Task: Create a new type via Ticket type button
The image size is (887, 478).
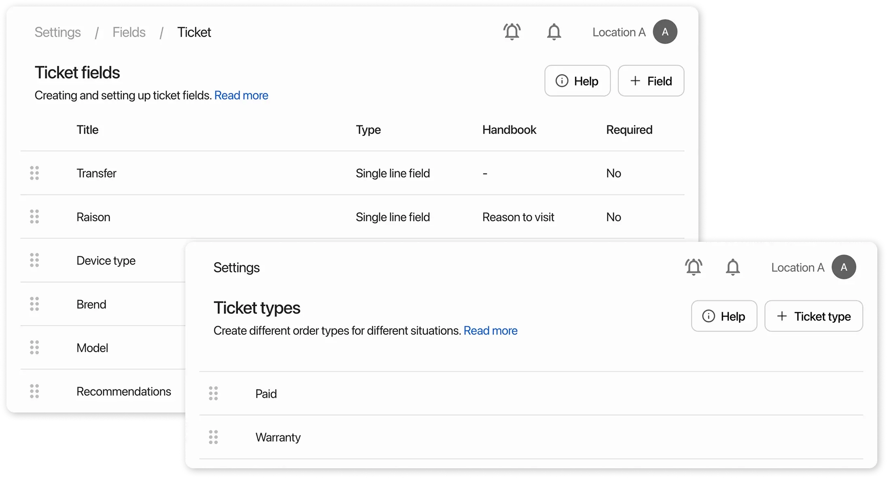Action: 814,316
